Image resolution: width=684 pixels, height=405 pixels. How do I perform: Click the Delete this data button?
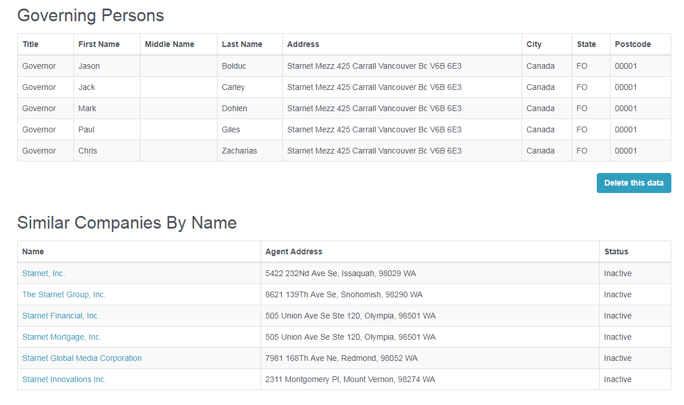[634, 183]
